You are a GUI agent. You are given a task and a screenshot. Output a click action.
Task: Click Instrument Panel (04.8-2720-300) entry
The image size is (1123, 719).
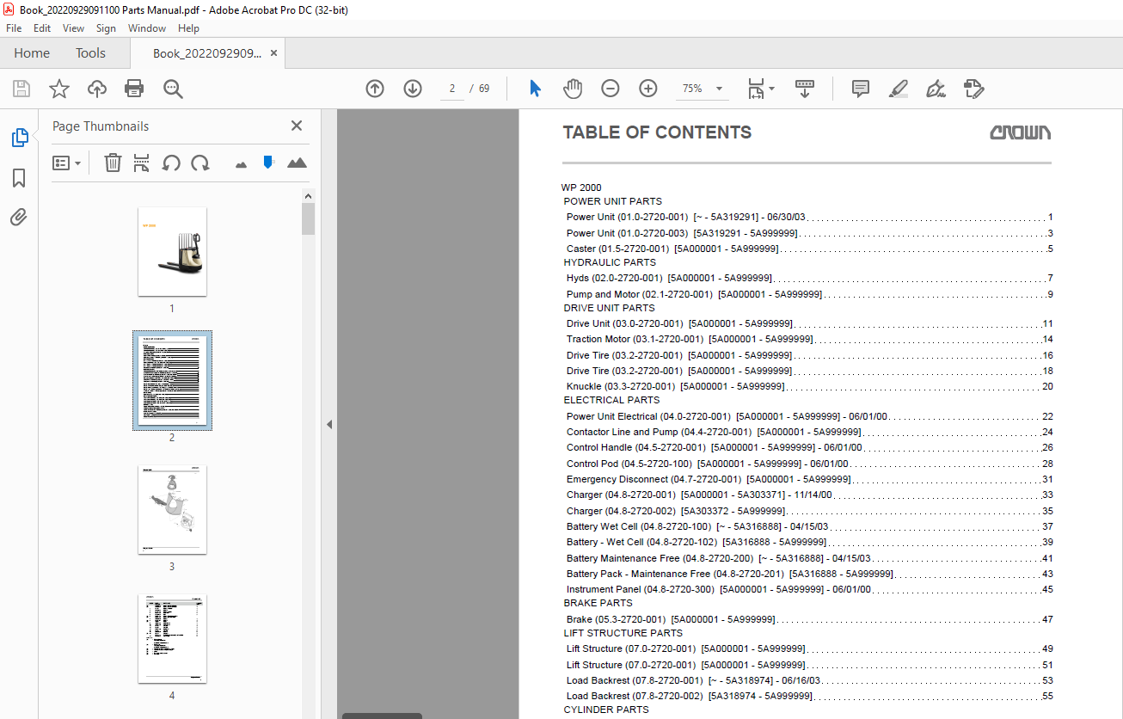[809, 589]
